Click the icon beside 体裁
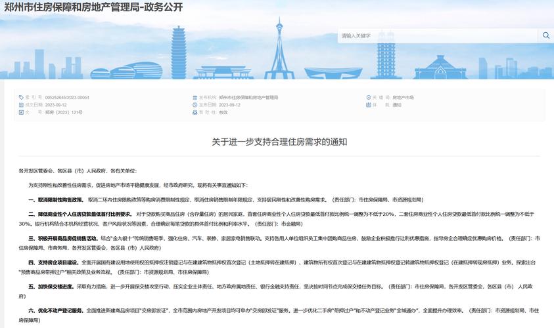Viewport: 554px width, 328px height. (x=369, y=105)
